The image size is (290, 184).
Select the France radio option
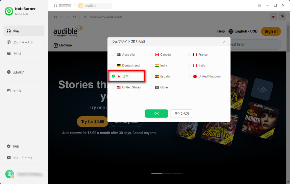pyautogui.click(x=189, y=55)
